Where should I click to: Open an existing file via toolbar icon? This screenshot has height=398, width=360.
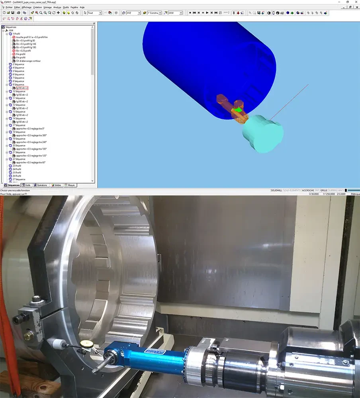[x=8, y=13]
